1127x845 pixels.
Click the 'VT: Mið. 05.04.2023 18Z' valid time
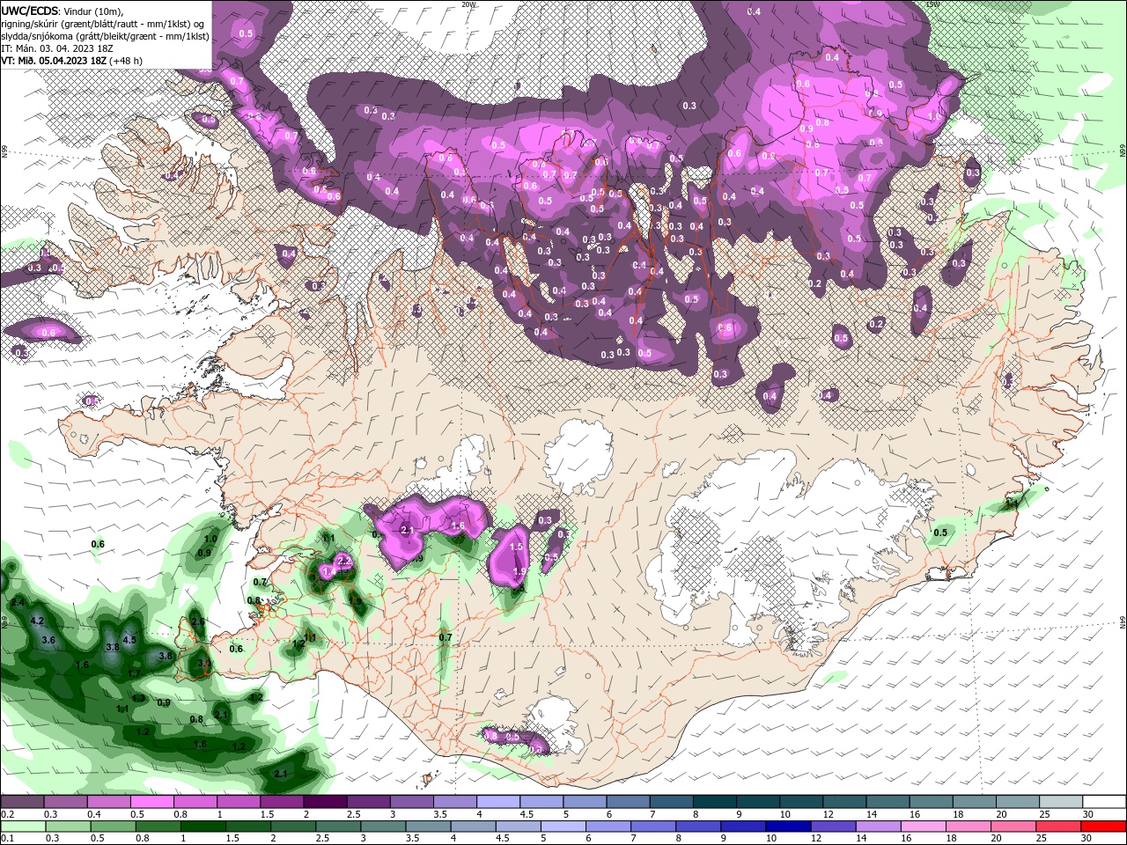[x=54, y=61]
